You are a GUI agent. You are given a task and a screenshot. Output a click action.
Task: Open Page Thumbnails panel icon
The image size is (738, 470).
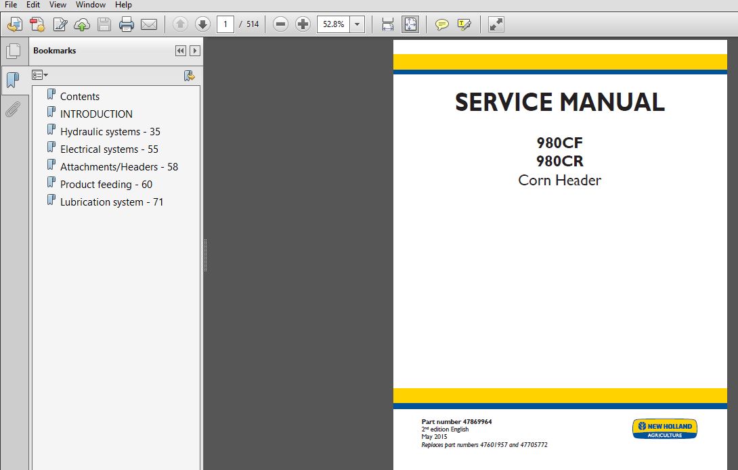pyautogui.click(x=13, y=51)
